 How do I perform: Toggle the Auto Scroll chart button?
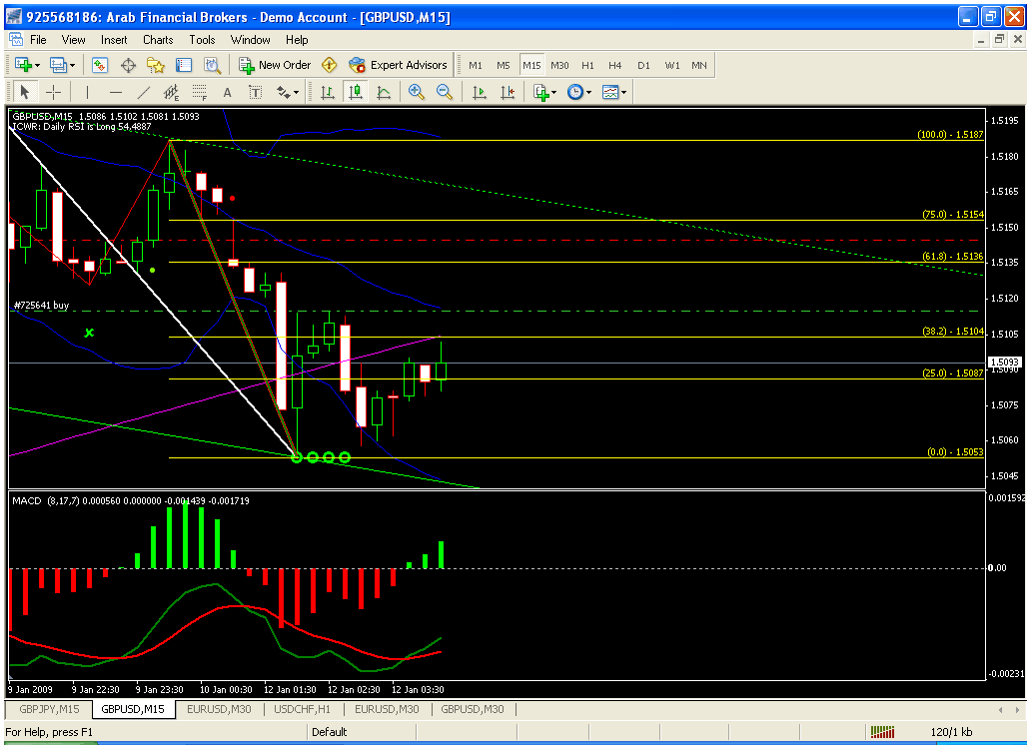click(x=479, y=92)
